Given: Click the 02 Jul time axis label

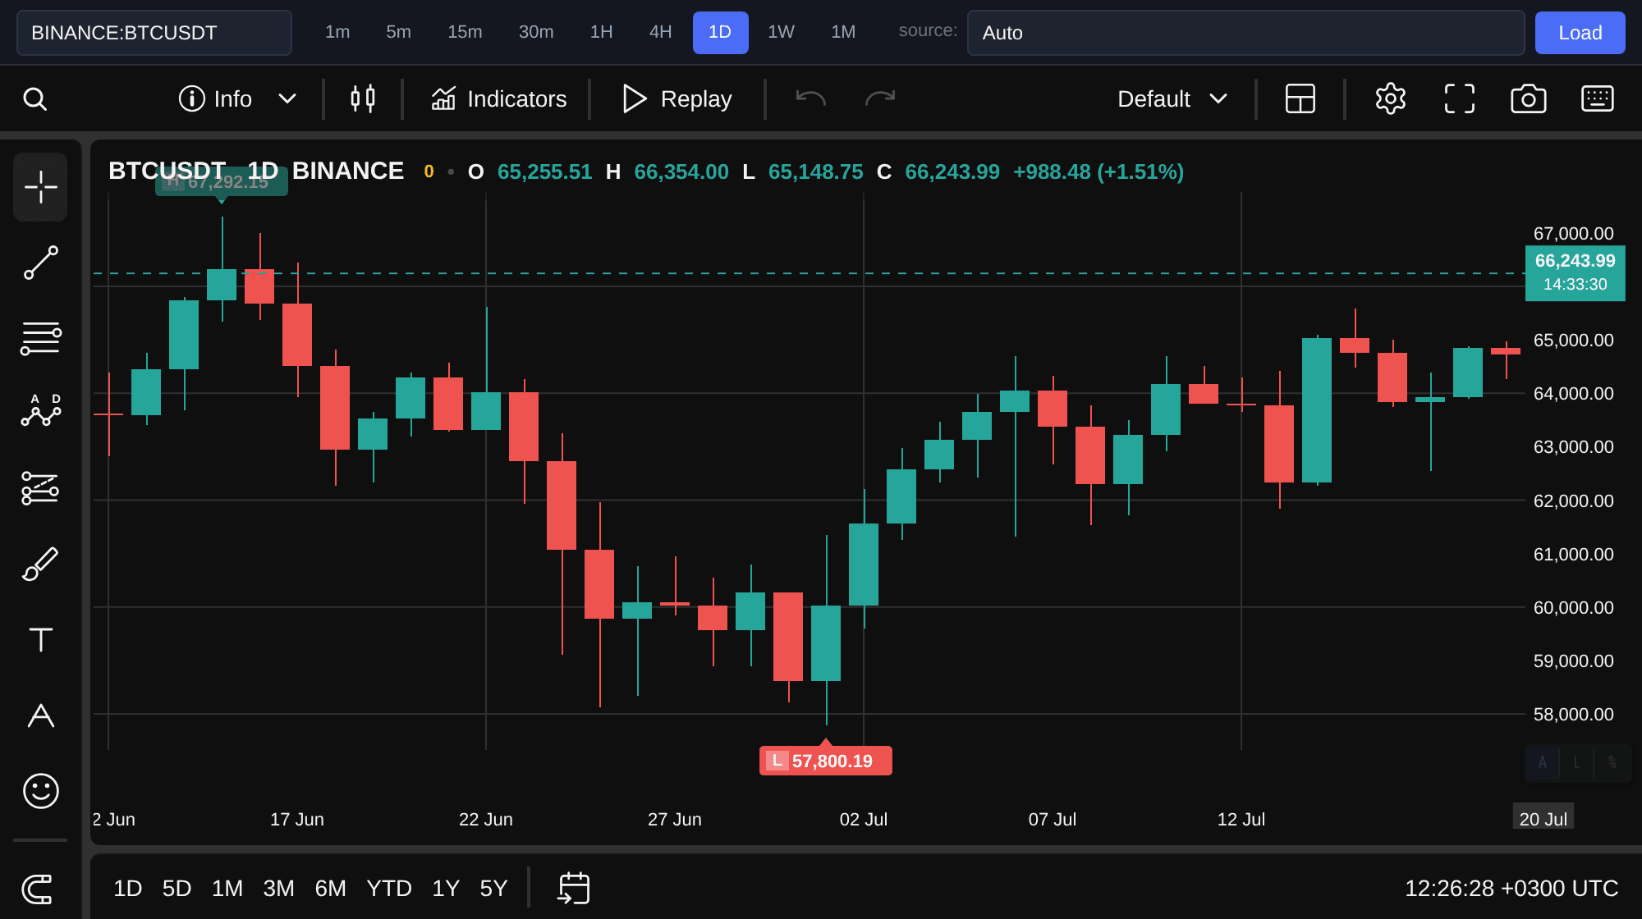Looking at the screenshot, I should 863,819.
